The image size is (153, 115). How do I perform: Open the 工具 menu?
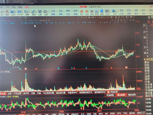(x=7, y=7)
